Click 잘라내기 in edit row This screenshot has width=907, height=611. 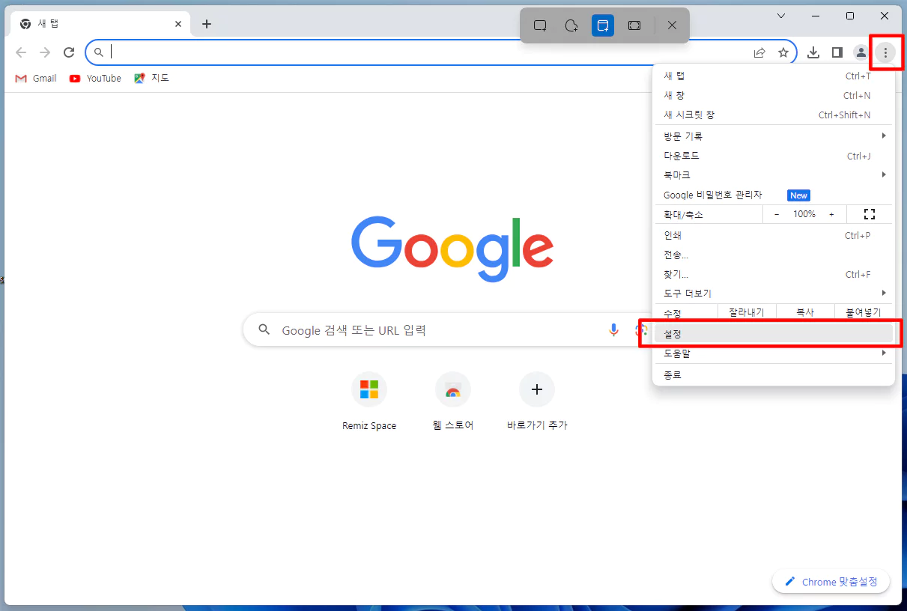(747, 312)
